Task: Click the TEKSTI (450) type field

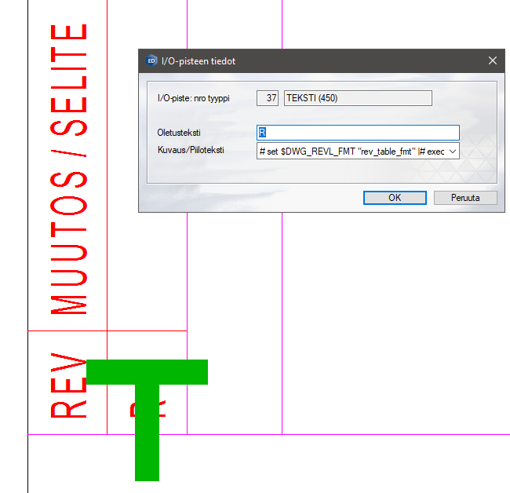Action: [x=357, y=98]
